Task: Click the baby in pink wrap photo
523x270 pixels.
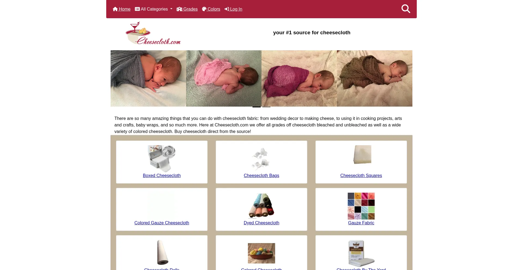Action: (x=224, y=78)
